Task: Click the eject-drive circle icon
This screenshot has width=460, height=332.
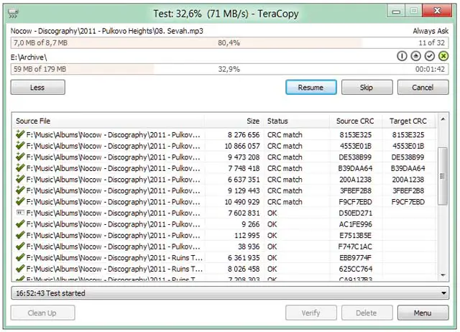Action: 415,56
